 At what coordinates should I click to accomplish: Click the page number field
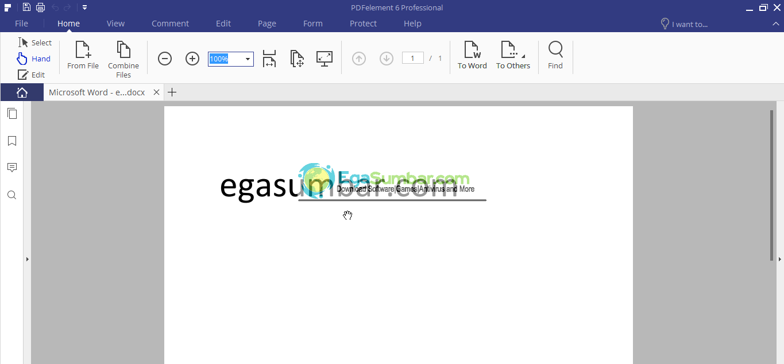[x=413, y=58]
